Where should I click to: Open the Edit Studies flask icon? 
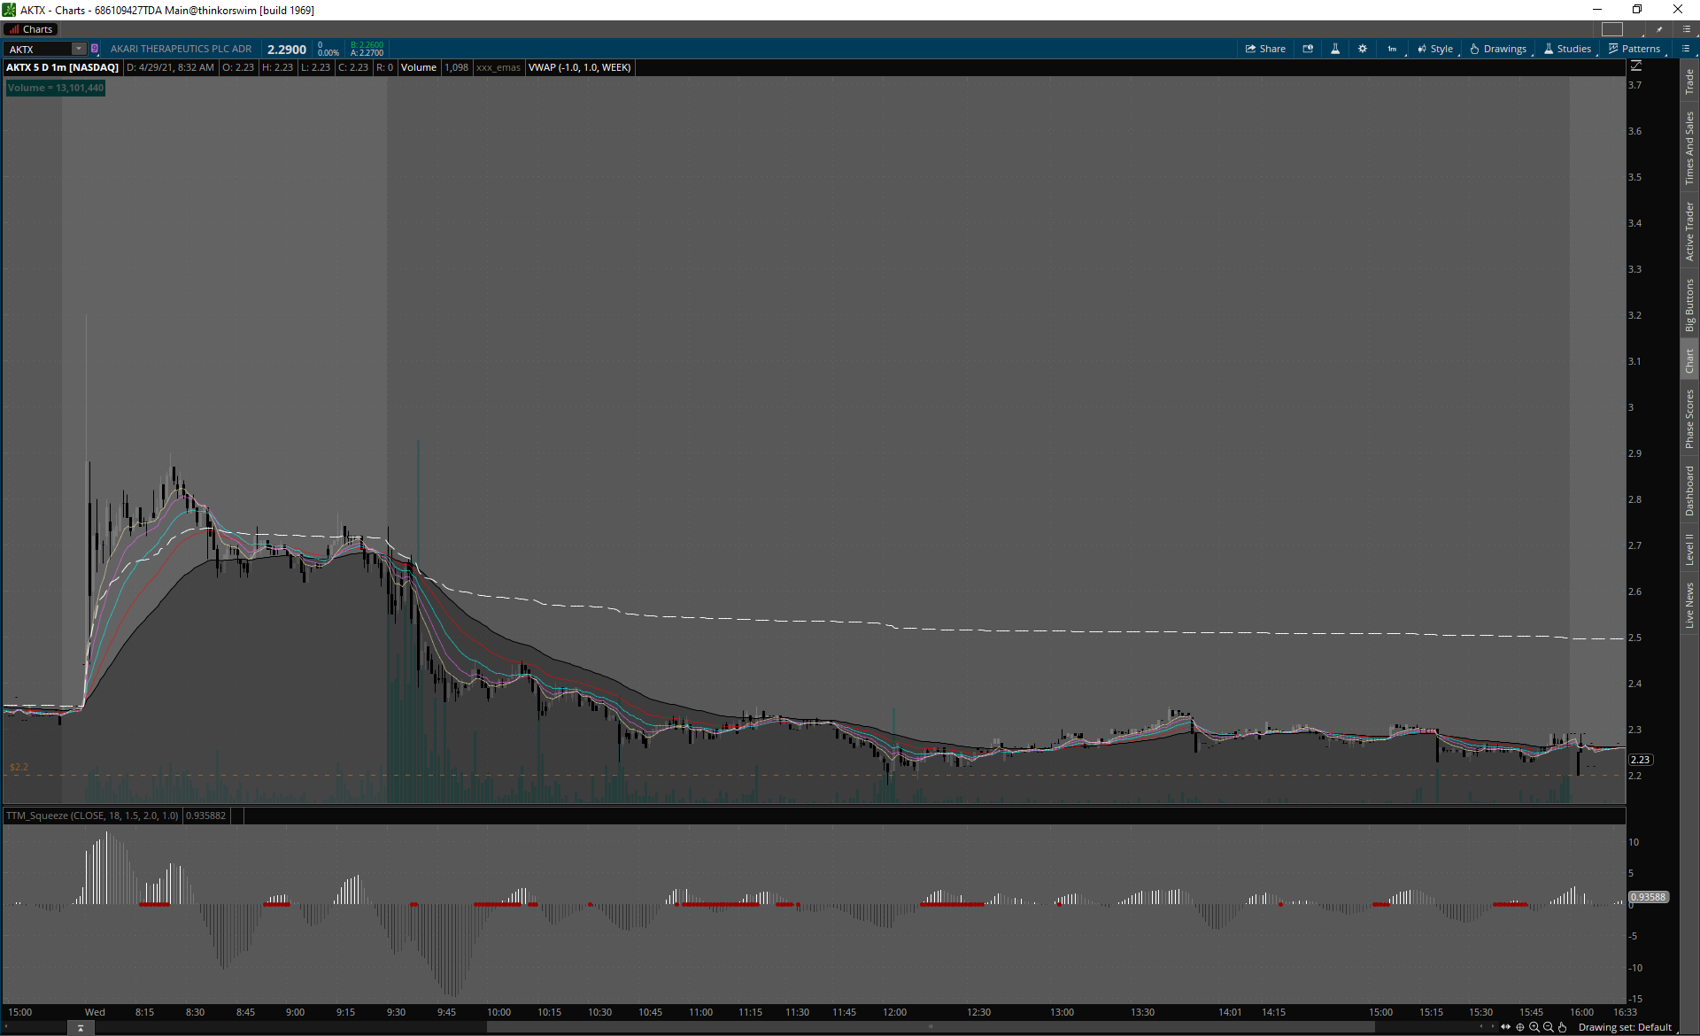[x=1335, y=49]
